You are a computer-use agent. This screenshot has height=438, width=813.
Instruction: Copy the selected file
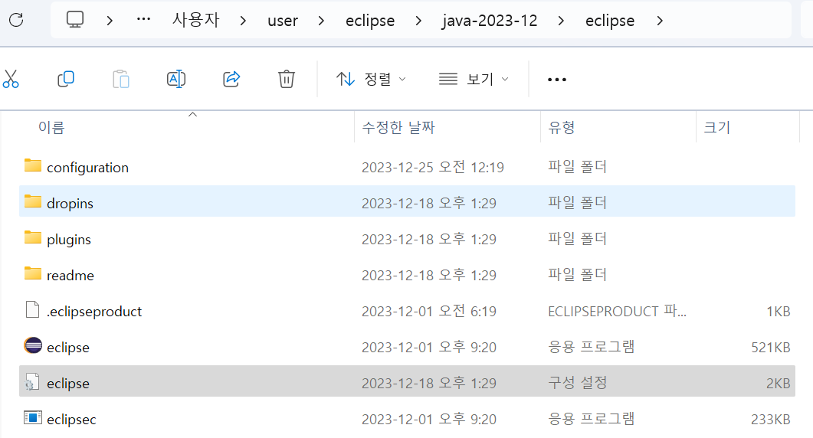click(66, 79)
